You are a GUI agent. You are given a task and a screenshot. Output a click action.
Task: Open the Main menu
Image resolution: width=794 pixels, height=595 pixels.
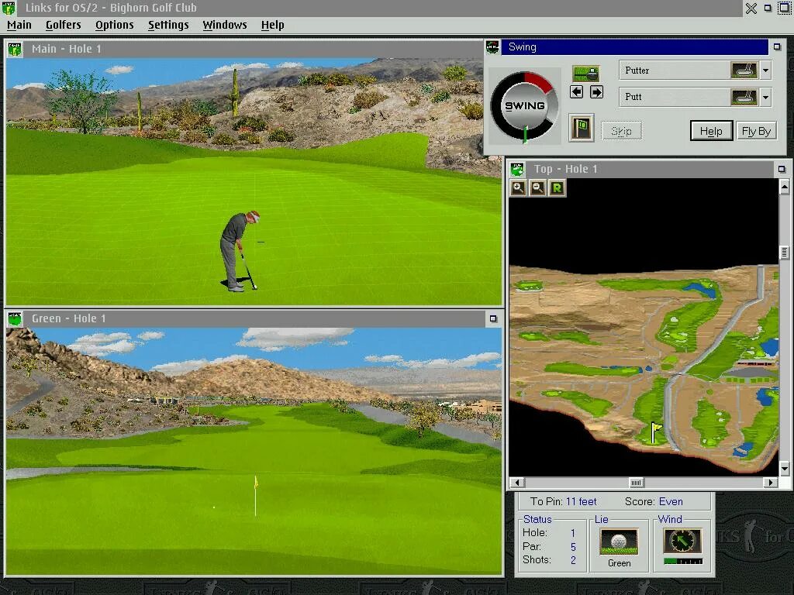(x=19, y=25)
